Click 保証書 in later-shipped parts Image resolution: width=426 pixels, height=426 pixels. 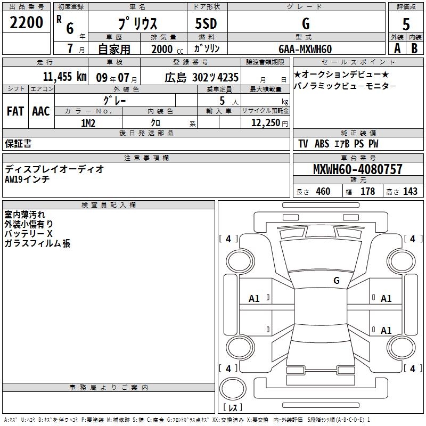(x=18, y=143)
